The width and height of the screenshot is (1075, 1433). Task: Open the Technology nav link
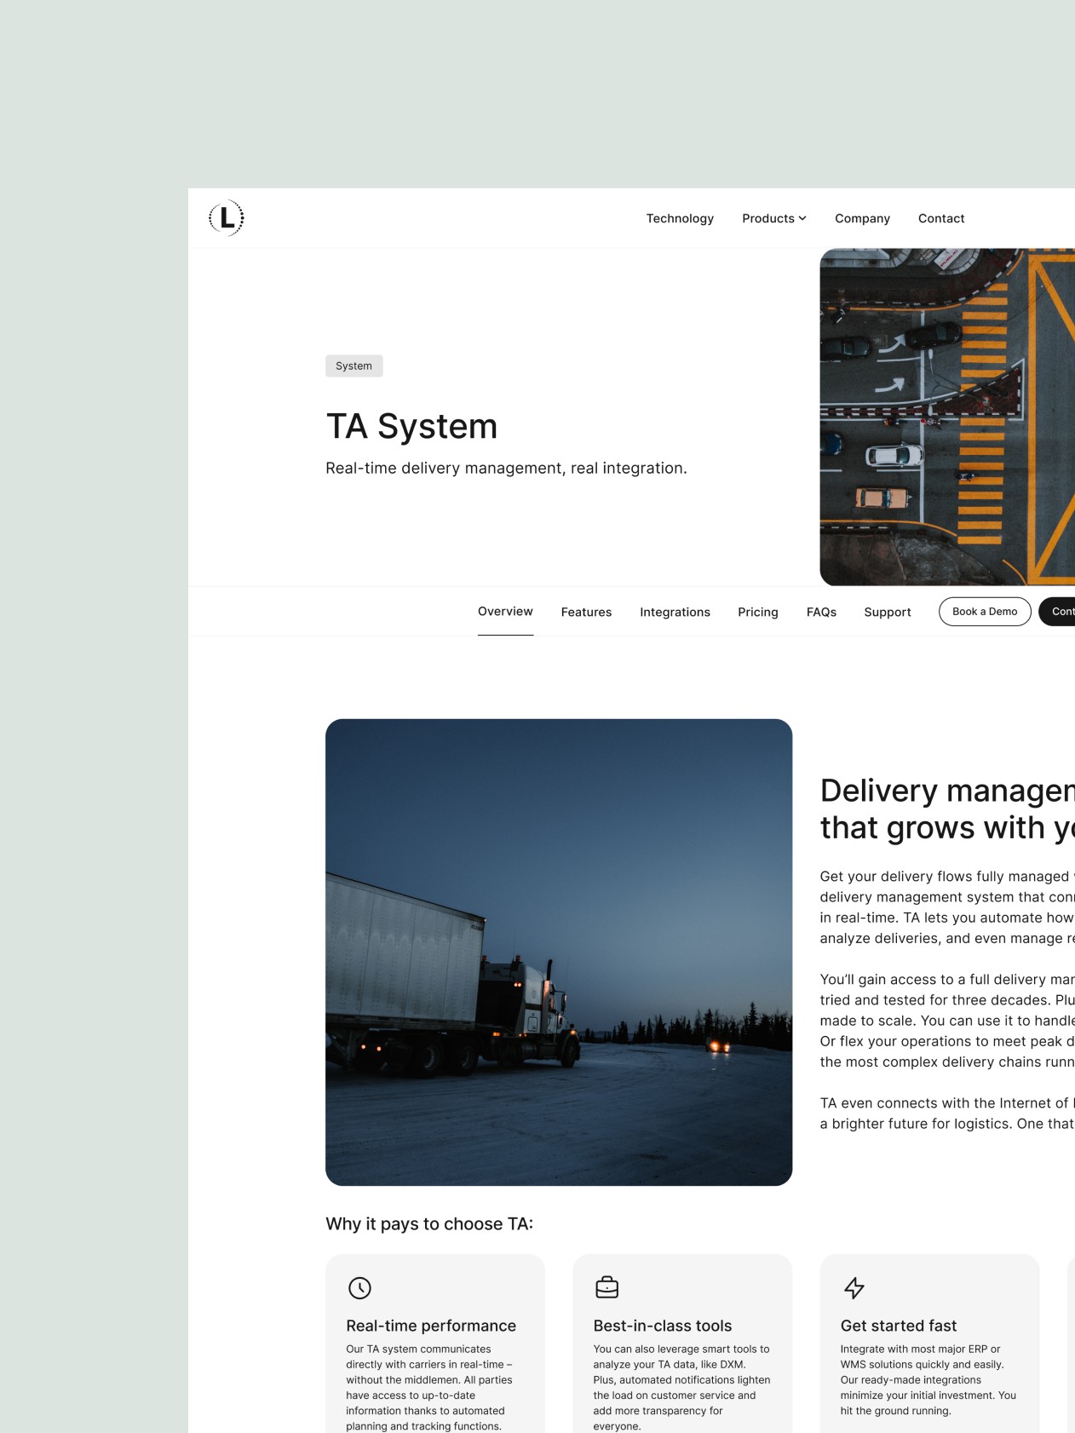pyautogui.click(x=680, y=218)
